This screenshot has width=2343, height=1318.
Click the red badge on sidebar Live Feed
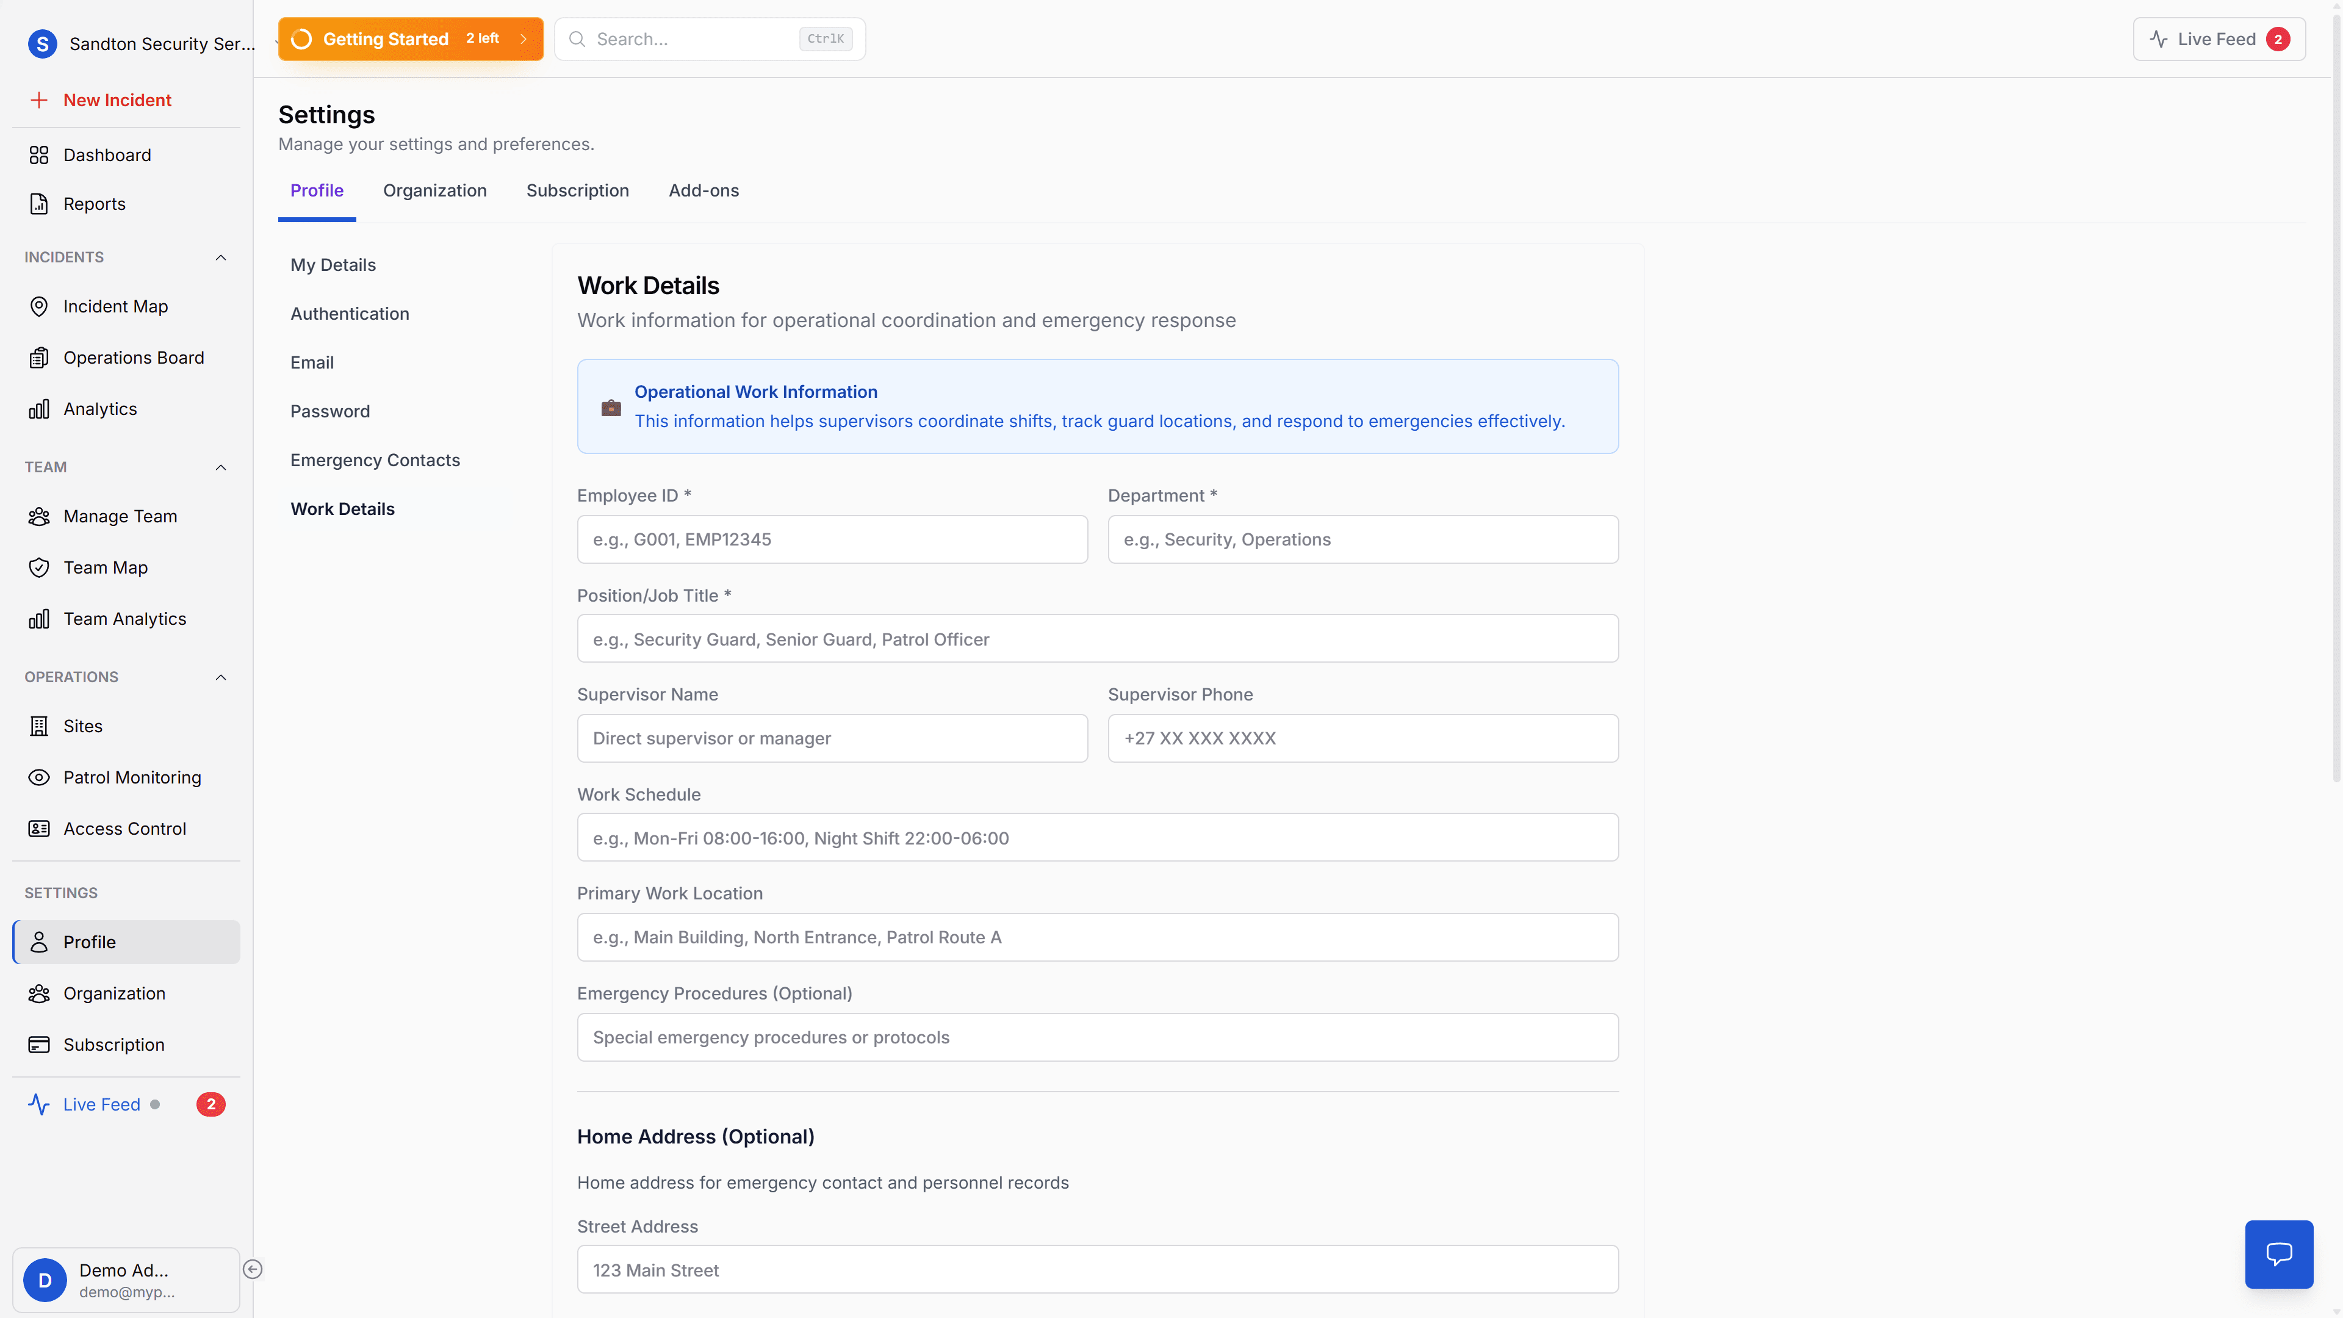[x=211, y=1104]
